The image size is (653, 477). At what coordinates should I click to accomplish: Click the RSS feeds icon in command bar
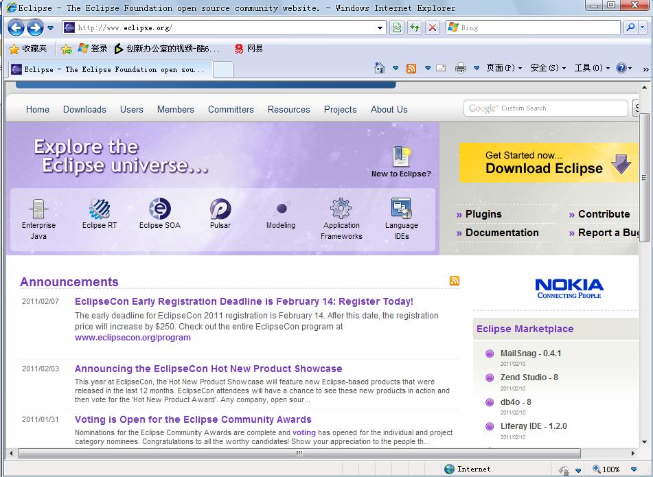click(x=411, y=68)
